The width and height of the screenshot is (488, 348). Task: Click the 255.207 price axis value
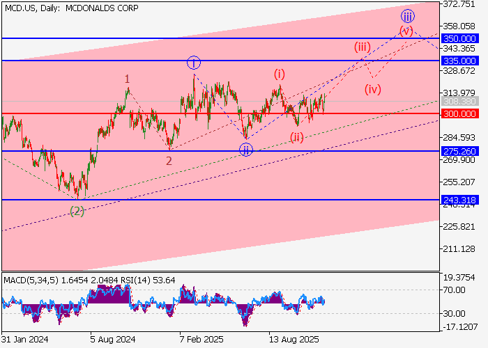tap(459, 182)
